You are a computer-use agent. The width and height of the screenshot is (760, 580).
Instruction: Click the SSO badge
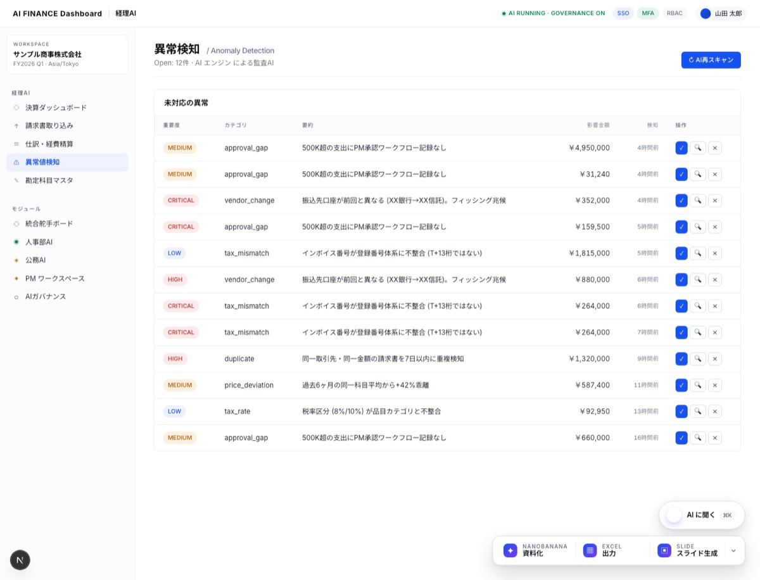[623, 13]
